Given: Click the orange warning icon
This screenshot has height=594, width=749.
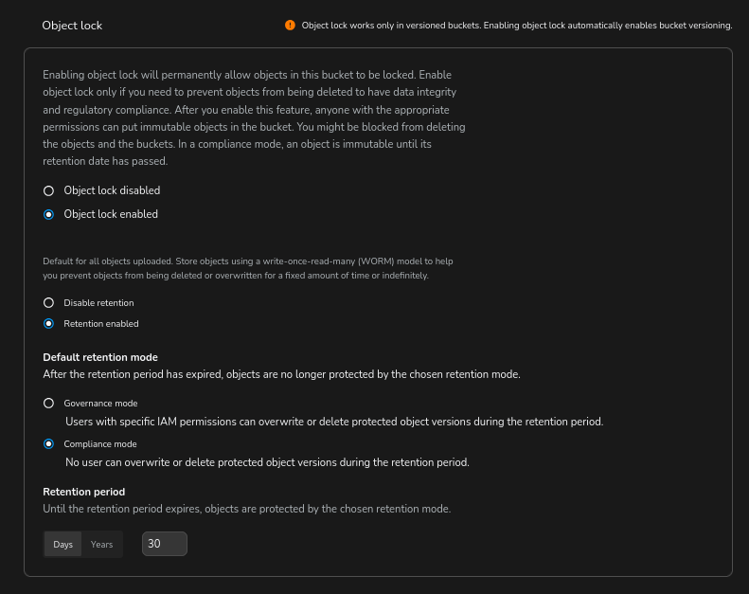Looking at the screenshot, I should tap(290, 26).
